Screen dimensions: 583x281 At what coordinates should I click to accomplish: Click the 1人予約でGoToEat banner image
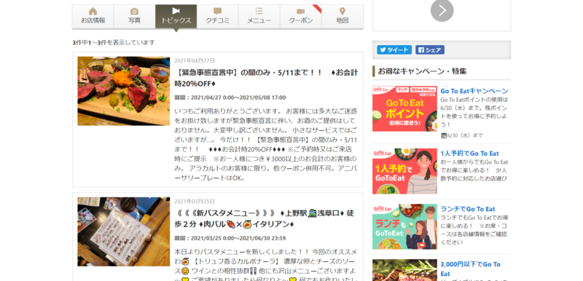tap(404, 171)
